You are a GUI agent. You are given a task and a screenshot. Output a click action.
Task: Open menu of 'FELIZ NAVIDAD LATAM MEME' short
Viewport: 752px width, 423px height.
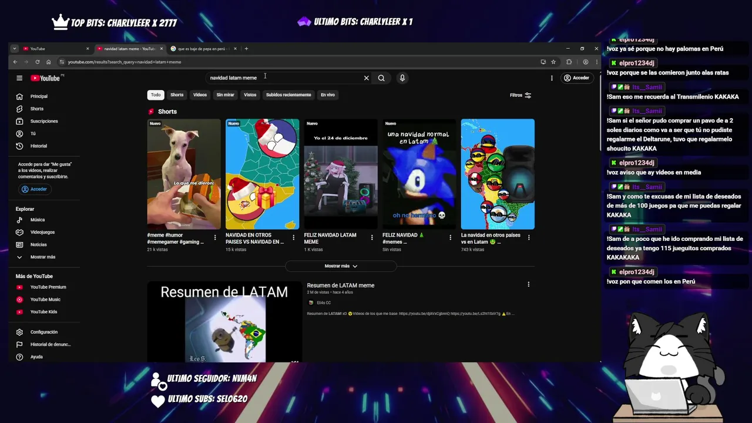(x=372, y=237)
